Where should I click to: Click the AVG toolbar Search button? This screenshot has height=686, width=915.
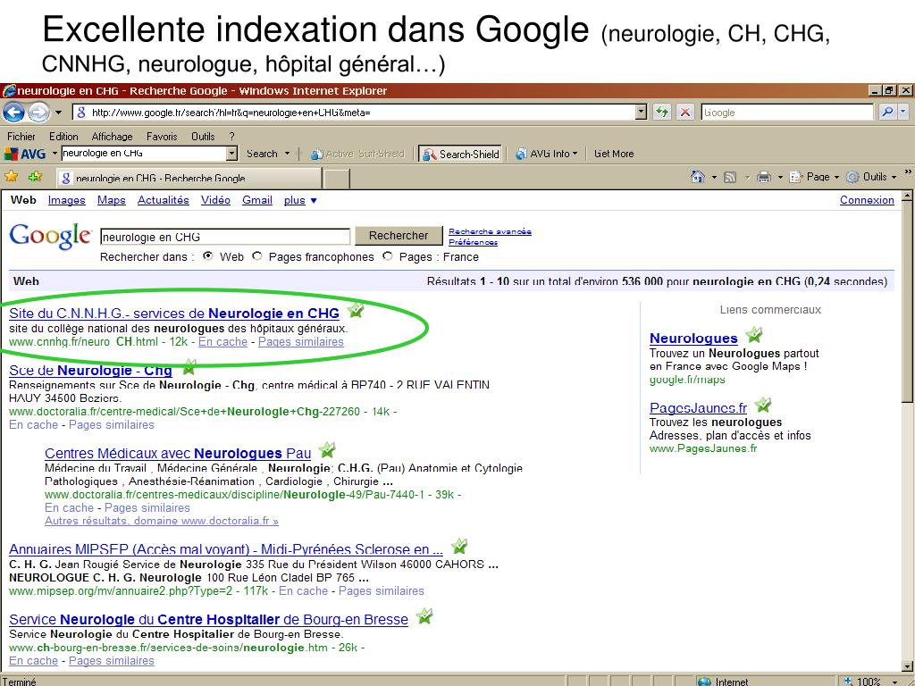point(262,154)
